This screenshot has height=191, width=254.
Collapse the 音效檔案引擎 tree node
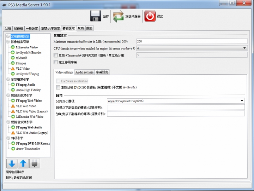(8, 79)
